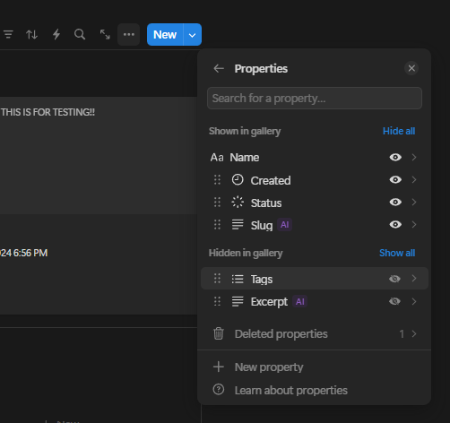Click the help question mark icon

pos(219,390)
